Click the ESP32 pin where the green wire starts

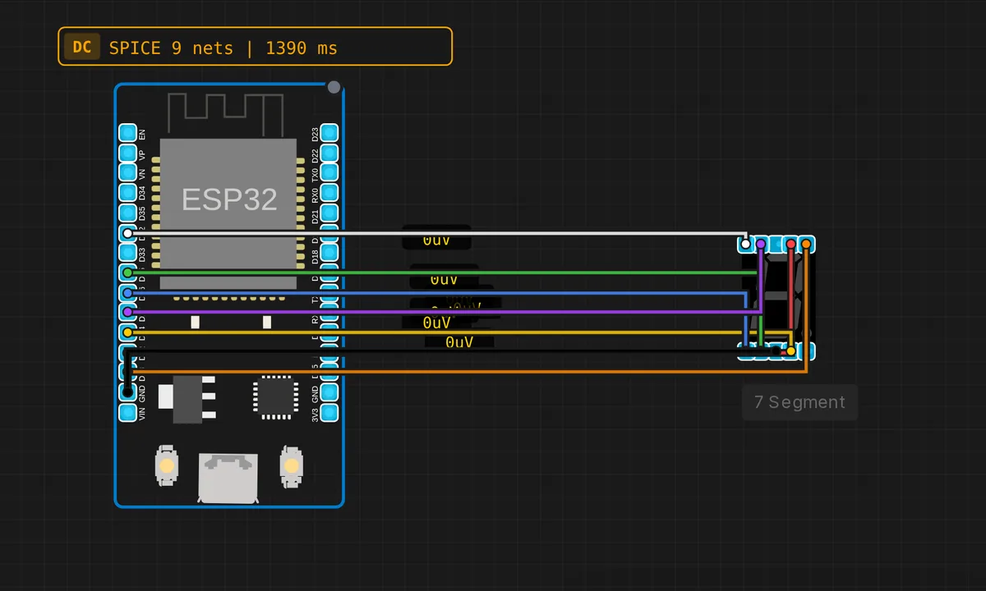click(x=127, y=273)
